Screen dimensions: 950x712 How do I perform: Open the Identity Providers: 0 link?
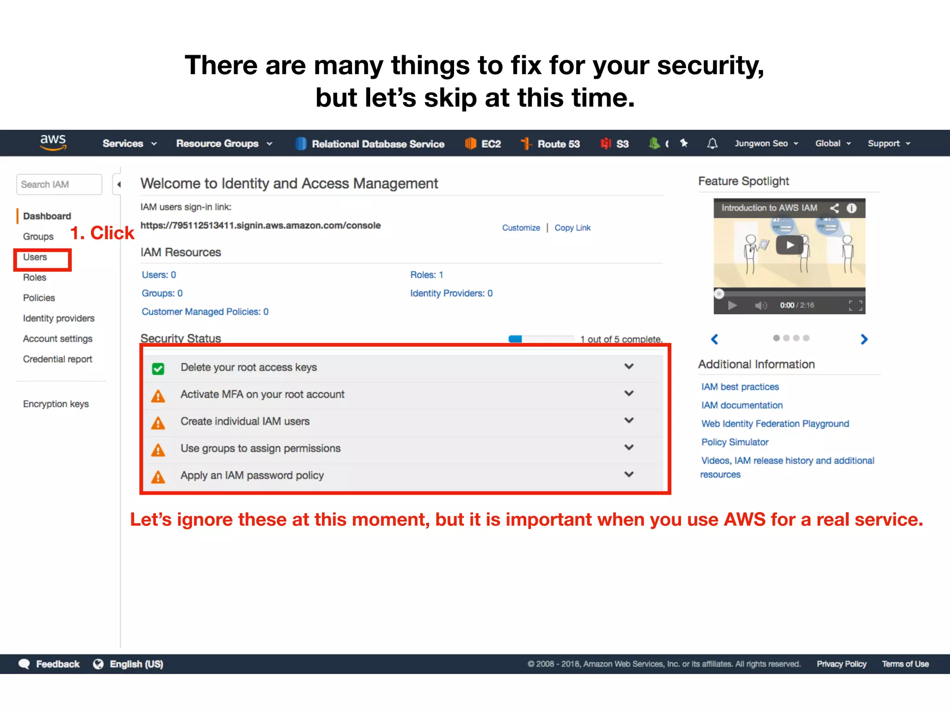tap(451, 293)
